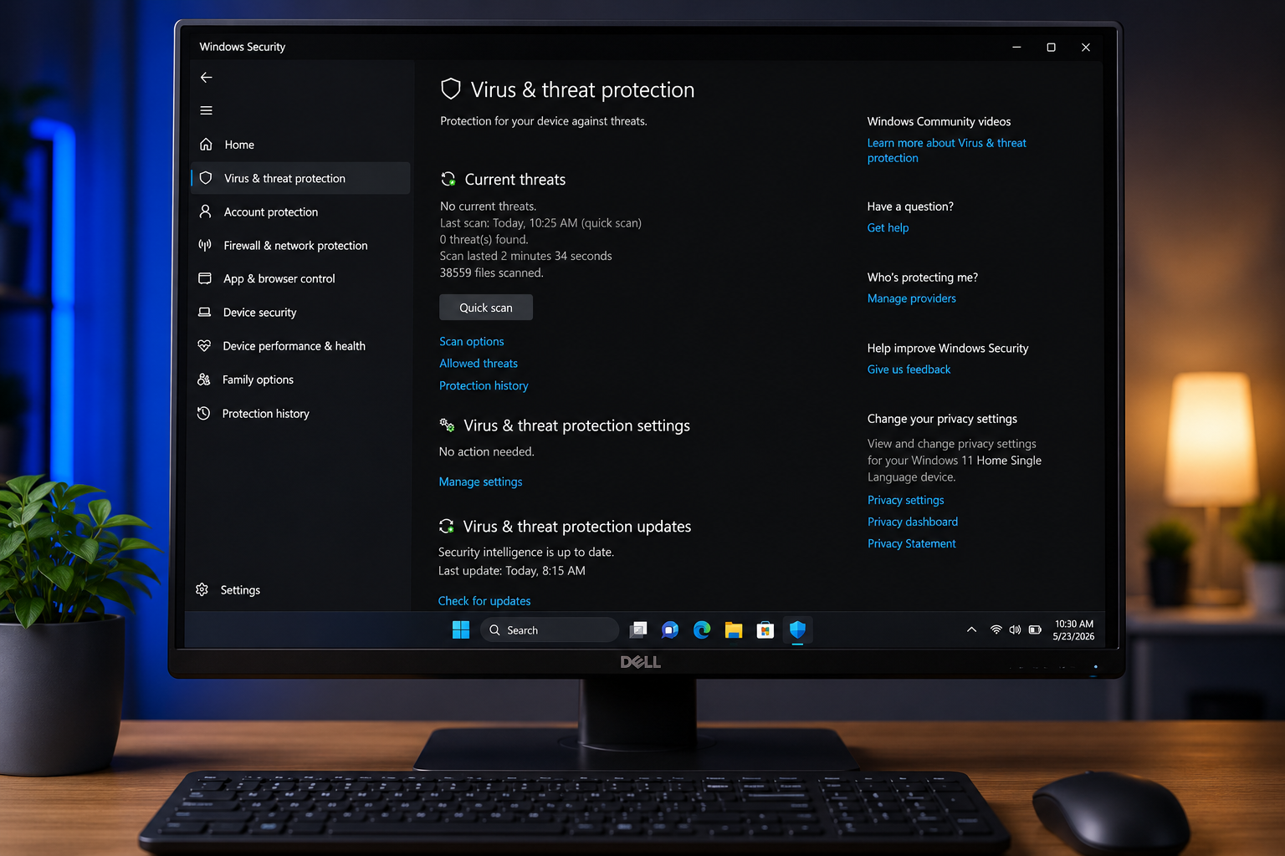Maximize the Windows Security window
Image resolution: width=1285 pixels, height=856 pixels.
point(1051,47)
